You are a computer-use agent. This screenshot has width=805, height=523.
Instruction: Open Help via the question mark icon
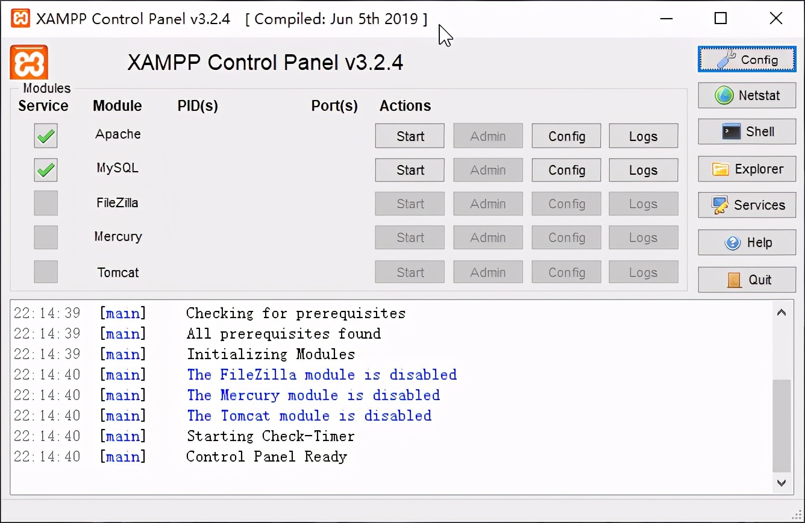pos(747,242)
